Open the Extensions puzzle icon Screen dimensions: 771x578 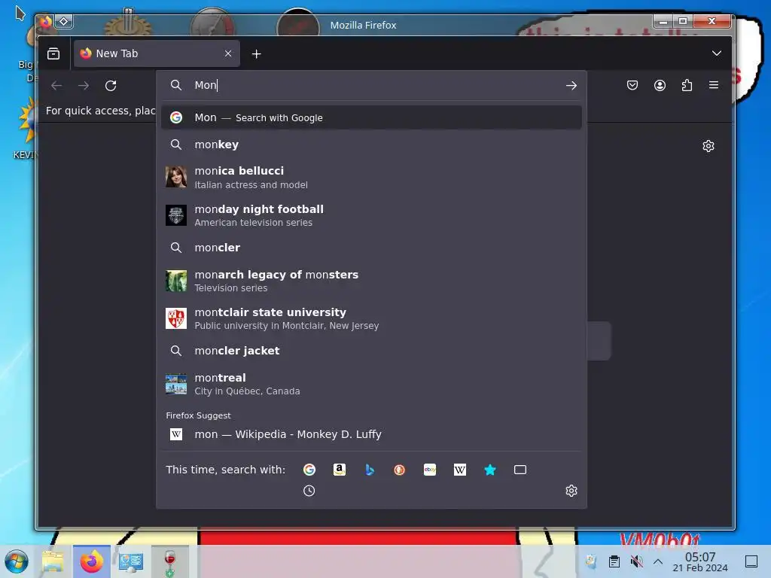[687, 85]
